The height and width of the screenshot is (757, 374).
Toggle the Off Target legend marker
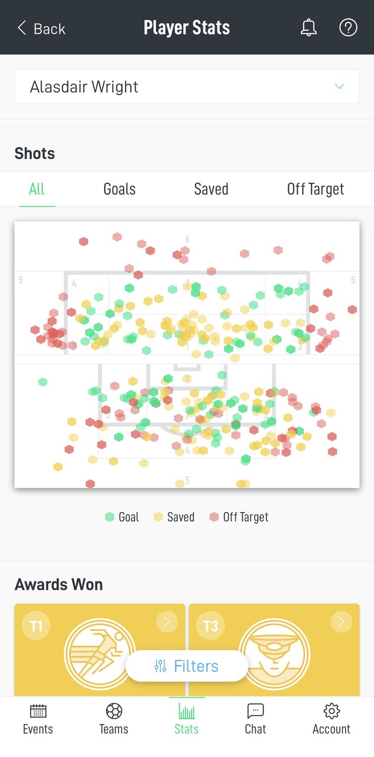(x=214, y=516)
